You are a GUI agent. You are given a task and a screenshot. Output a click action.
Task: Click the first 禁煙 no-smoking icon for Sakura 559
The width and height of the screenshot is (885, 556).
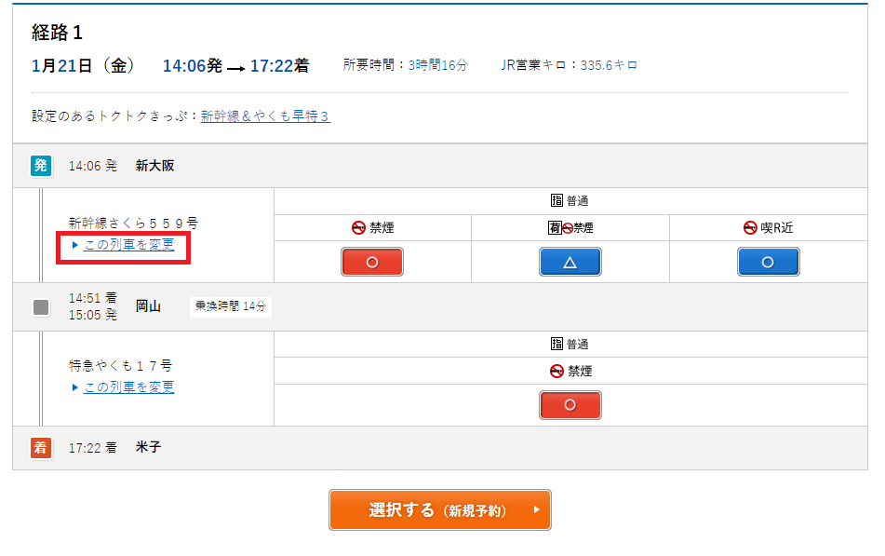pos(358,227)
